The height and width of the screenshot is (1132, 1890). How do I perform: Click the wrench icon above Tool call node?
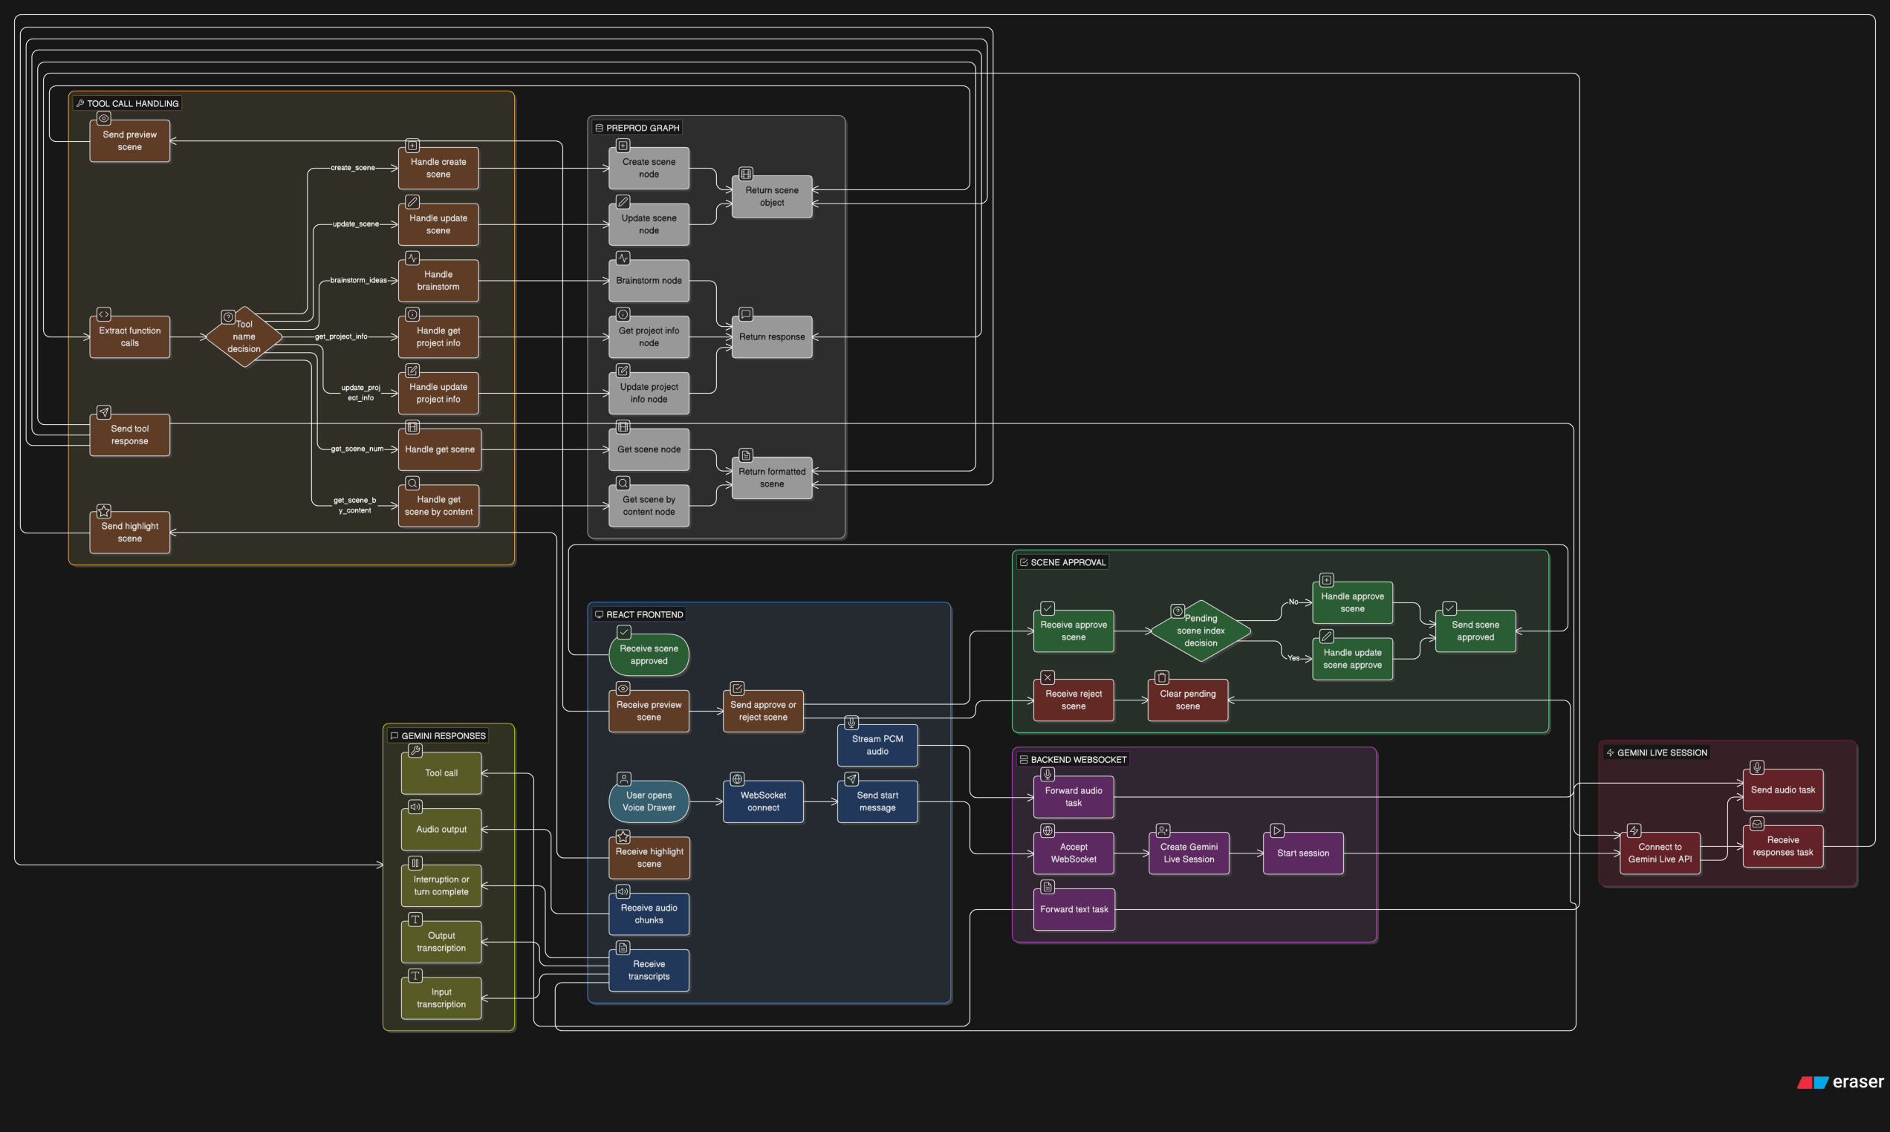pyautogui.click(x=415, y=751)
